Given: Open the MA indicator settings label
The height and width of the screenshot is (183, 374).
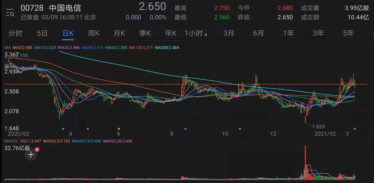Looking at the screenshot, I should (7, 47).
